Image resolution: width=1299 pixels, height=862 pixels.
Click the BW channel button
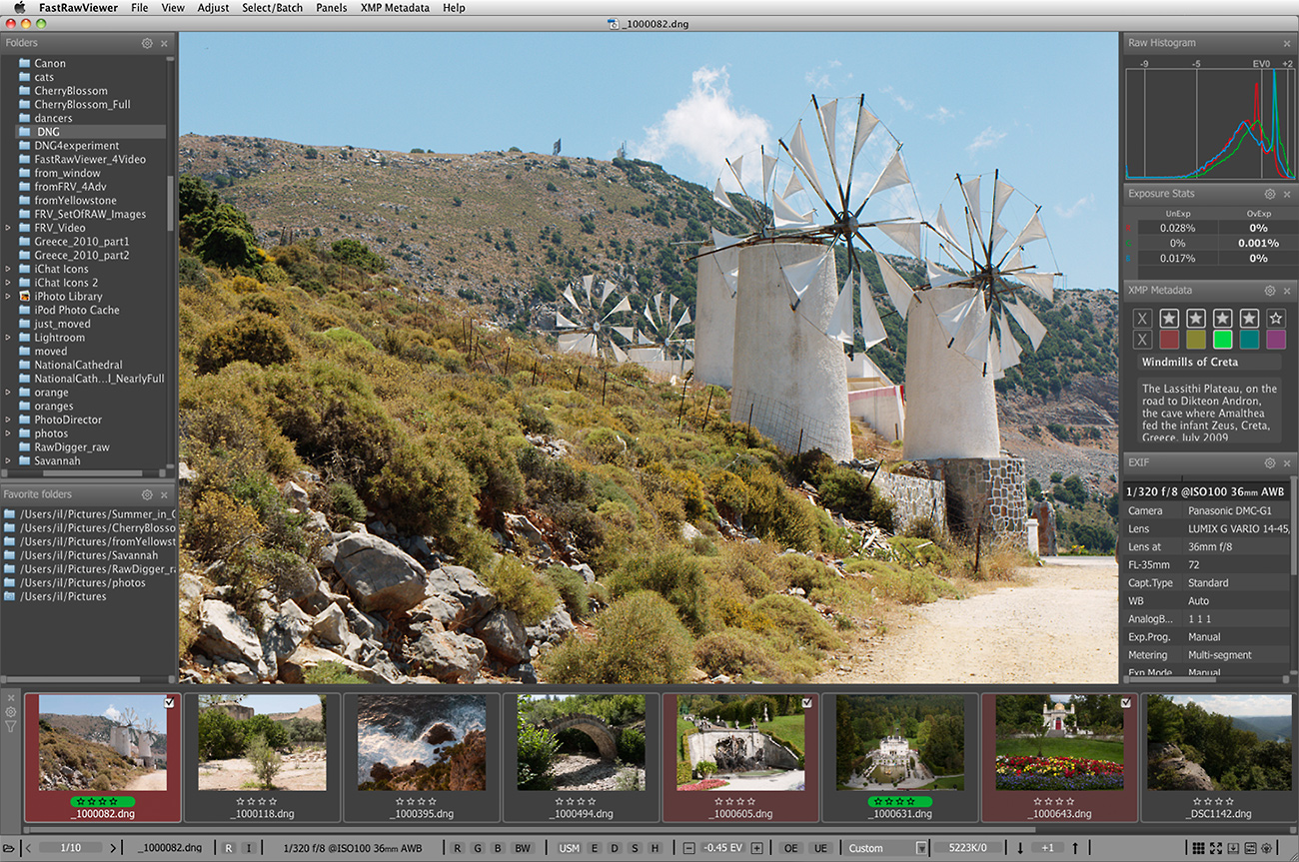pos(522,848)
